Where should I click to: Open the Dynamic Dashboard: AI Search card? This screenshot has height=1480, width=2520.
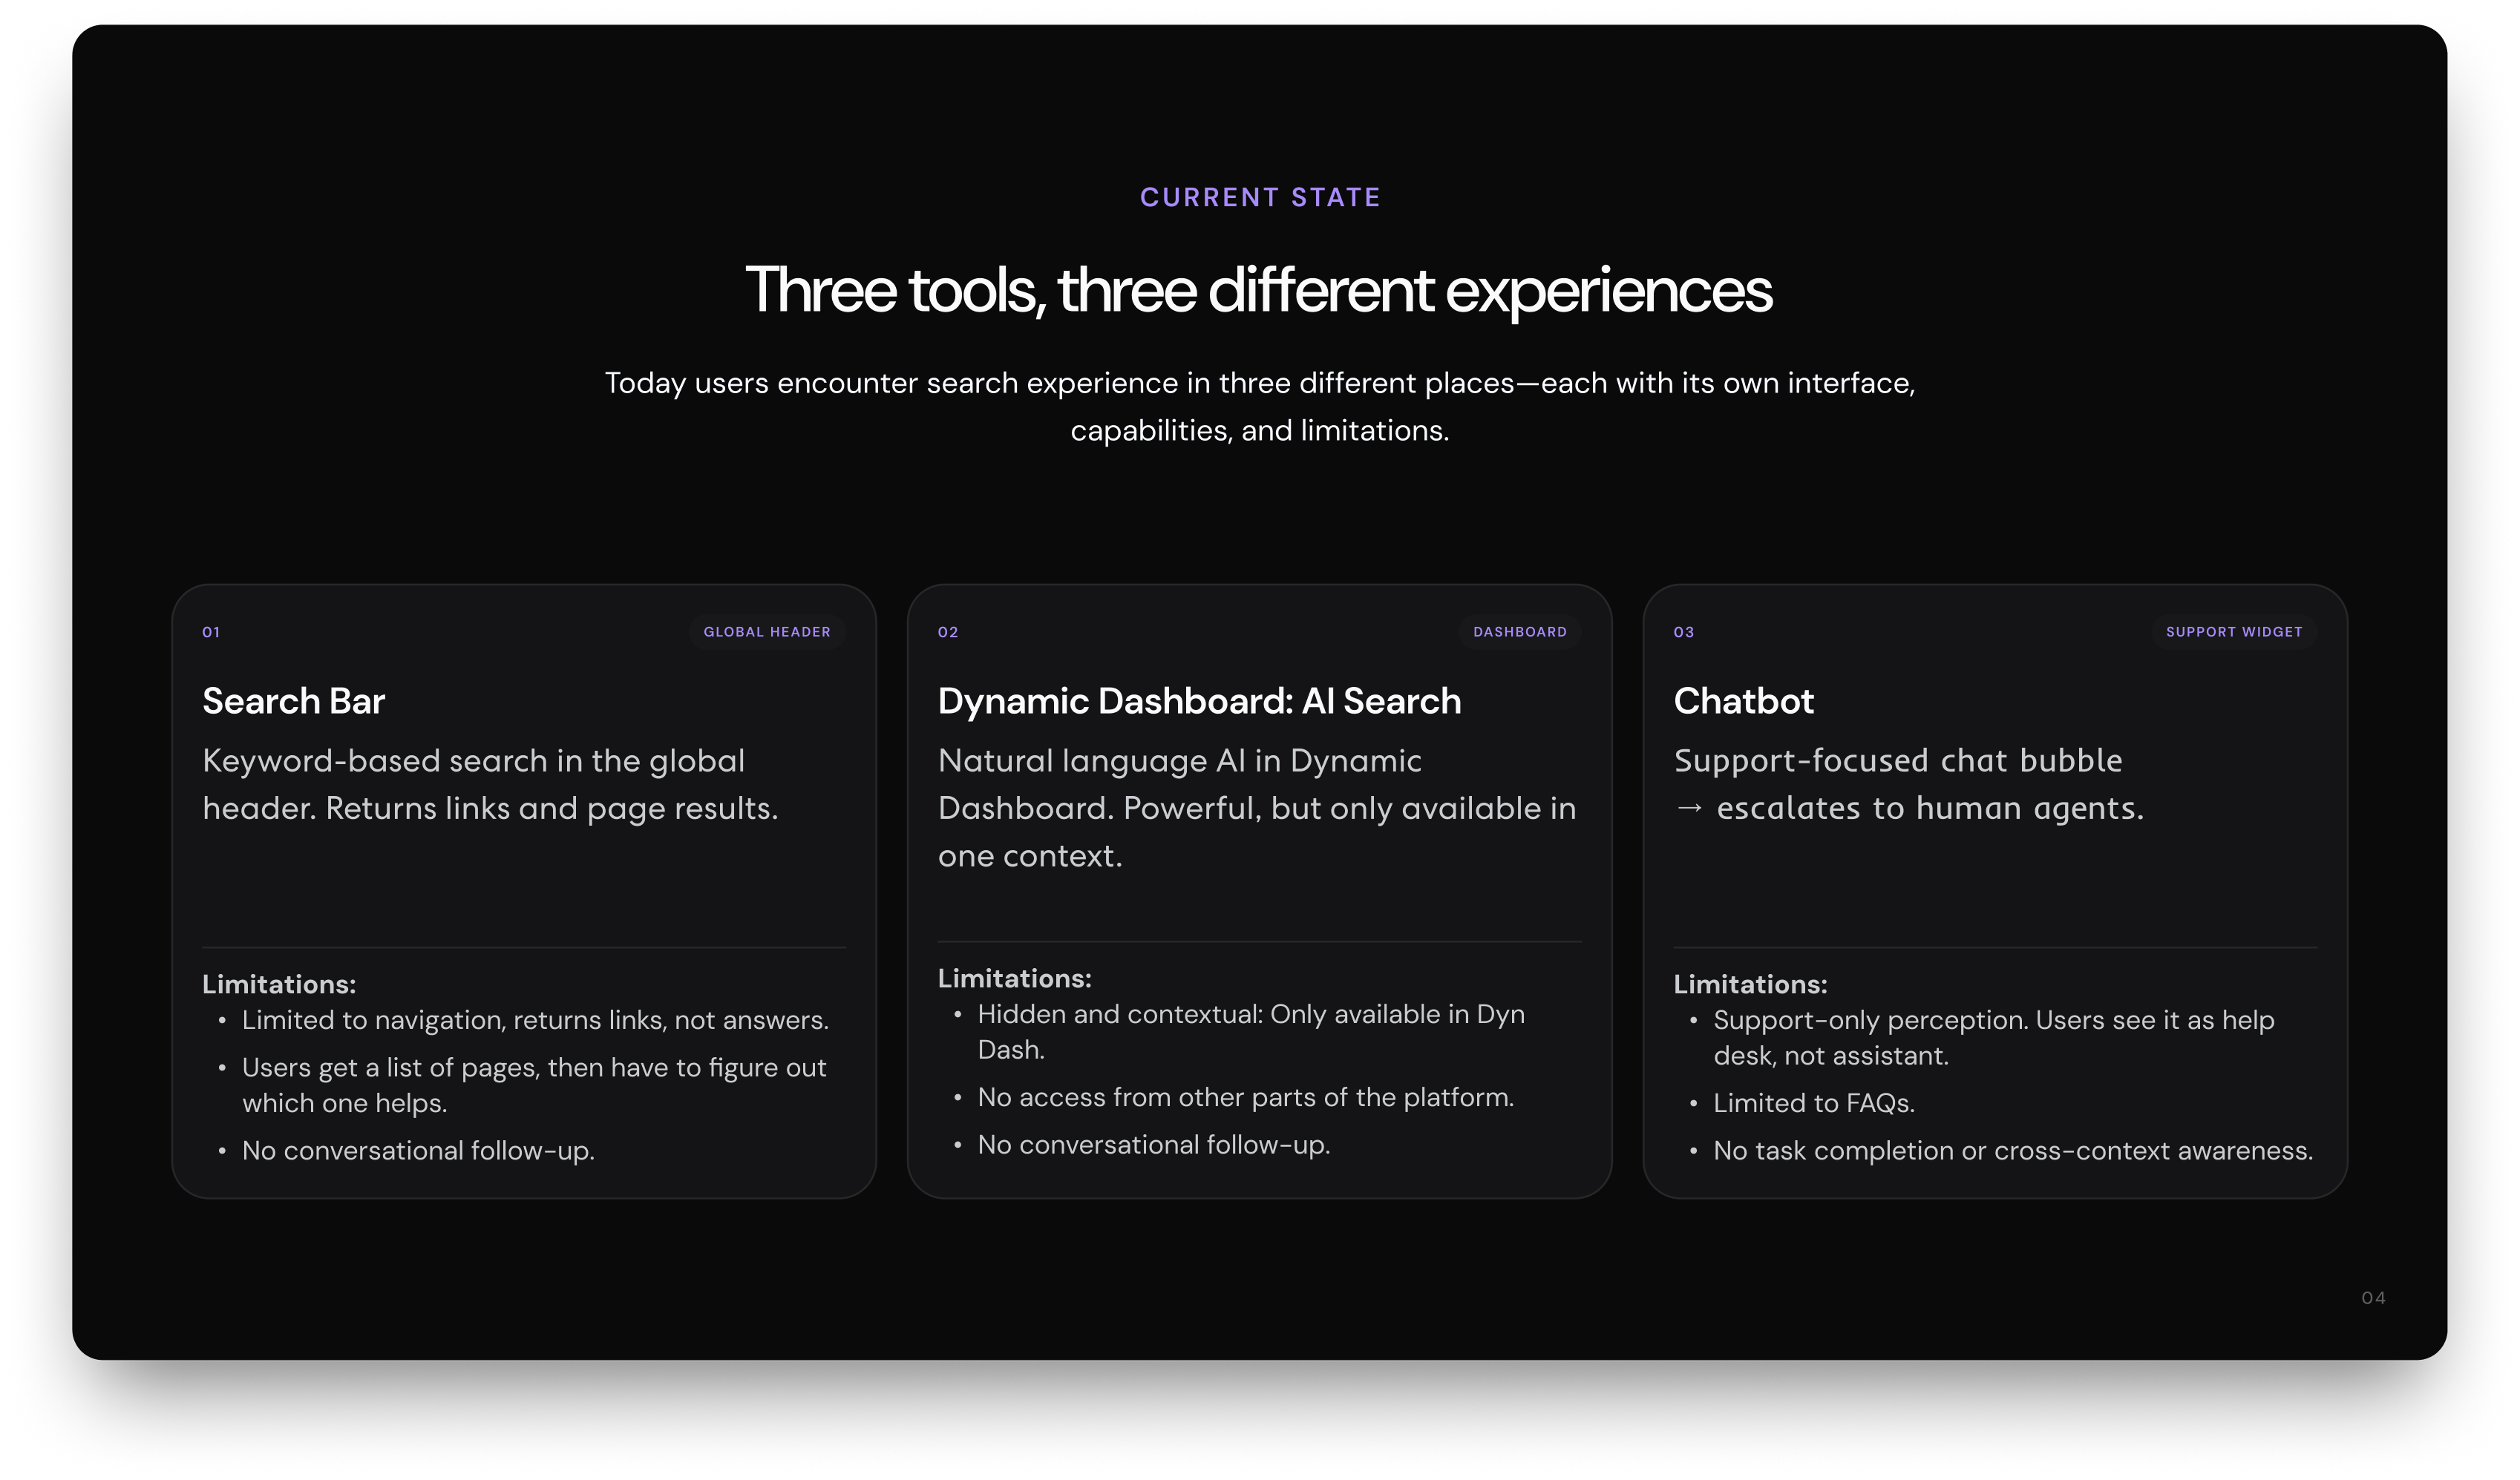tap(1199, 700)
